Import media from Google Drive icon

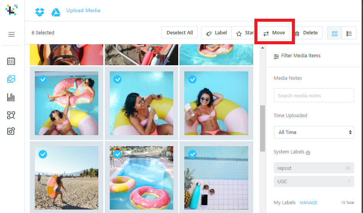pyautogui.click(x=56, y=12)
